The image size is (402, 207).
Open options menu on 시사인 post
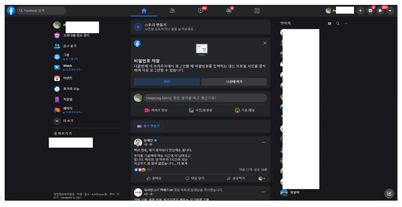coord(264,192)
